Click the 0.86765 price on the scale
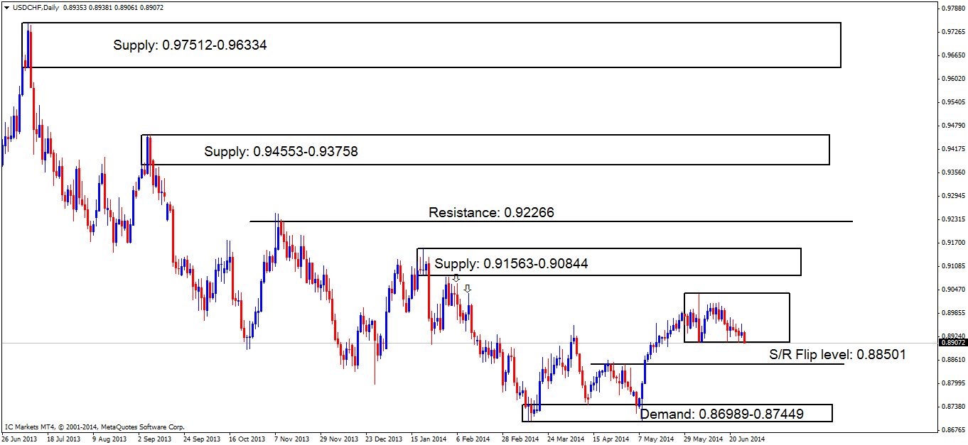Image resolution: width=968 pixels, height=445 pixels. pos(953,430)
